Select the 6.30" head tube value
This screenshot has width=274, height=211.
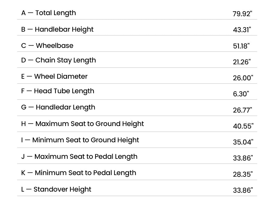click(x=241, y=94)
